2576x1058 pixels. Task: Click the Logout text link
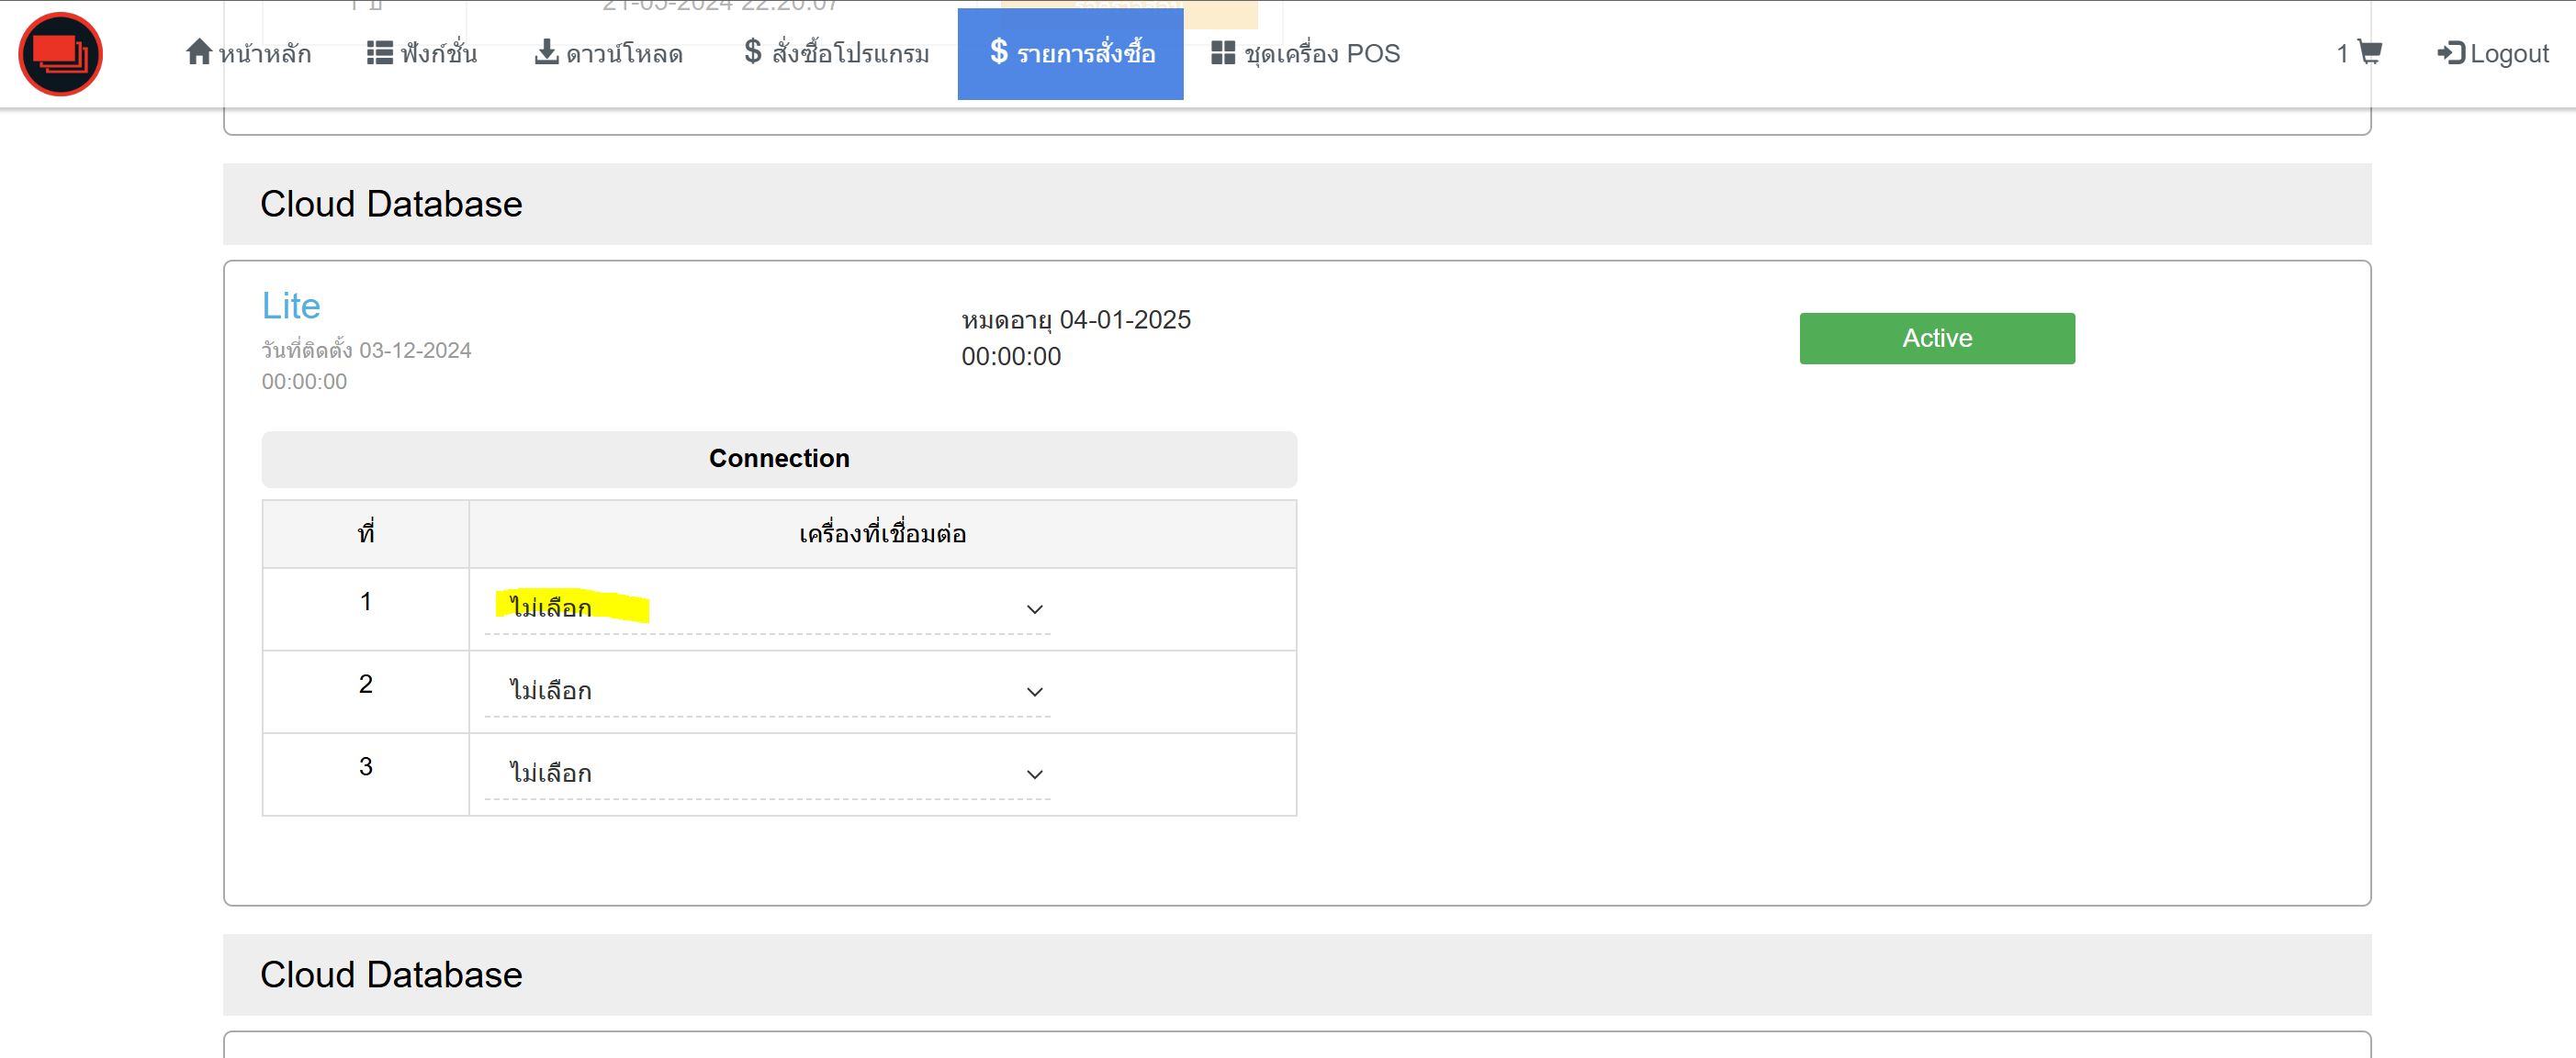click(2508, 54)
